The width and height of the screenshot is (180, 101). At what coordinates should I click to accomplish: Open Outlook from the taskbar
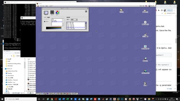60,99
